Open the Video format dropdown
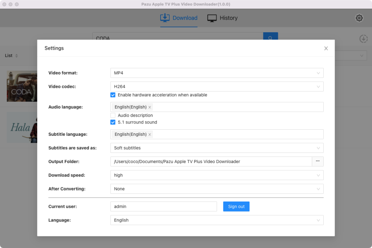This screenshot has width=372, height=248. pyautogui.click(x=217, y=73)
